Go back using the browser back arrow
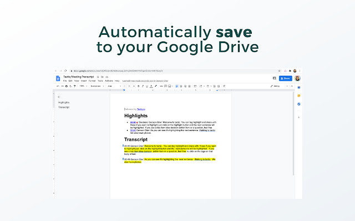The image size is (355, 221). tap(56, 71)
